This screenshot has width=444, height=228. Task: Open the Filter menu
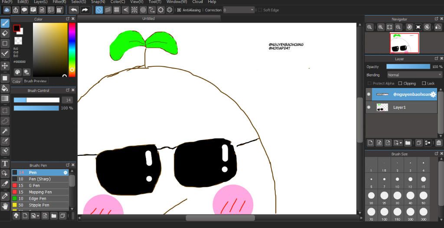(x=59, y=2)
